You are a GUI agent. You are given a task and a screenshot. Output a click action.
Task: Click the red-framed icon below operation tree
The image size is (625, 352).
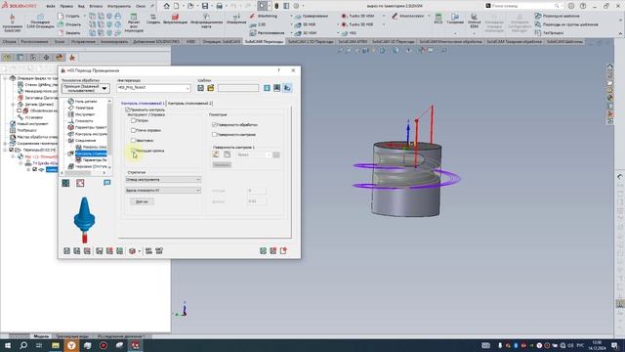tap(80, 183)
